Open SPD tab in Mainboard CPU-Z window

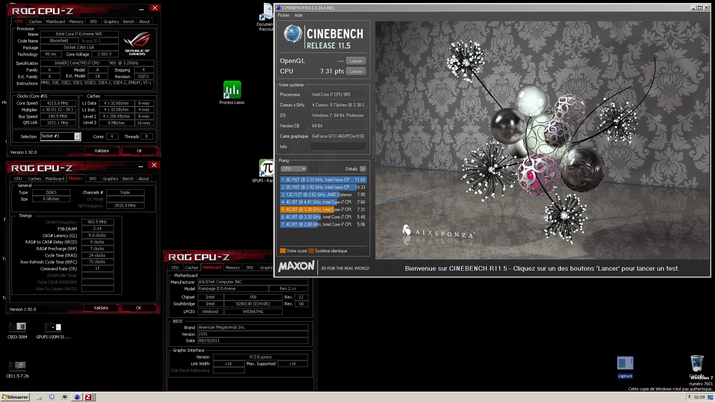250,268
